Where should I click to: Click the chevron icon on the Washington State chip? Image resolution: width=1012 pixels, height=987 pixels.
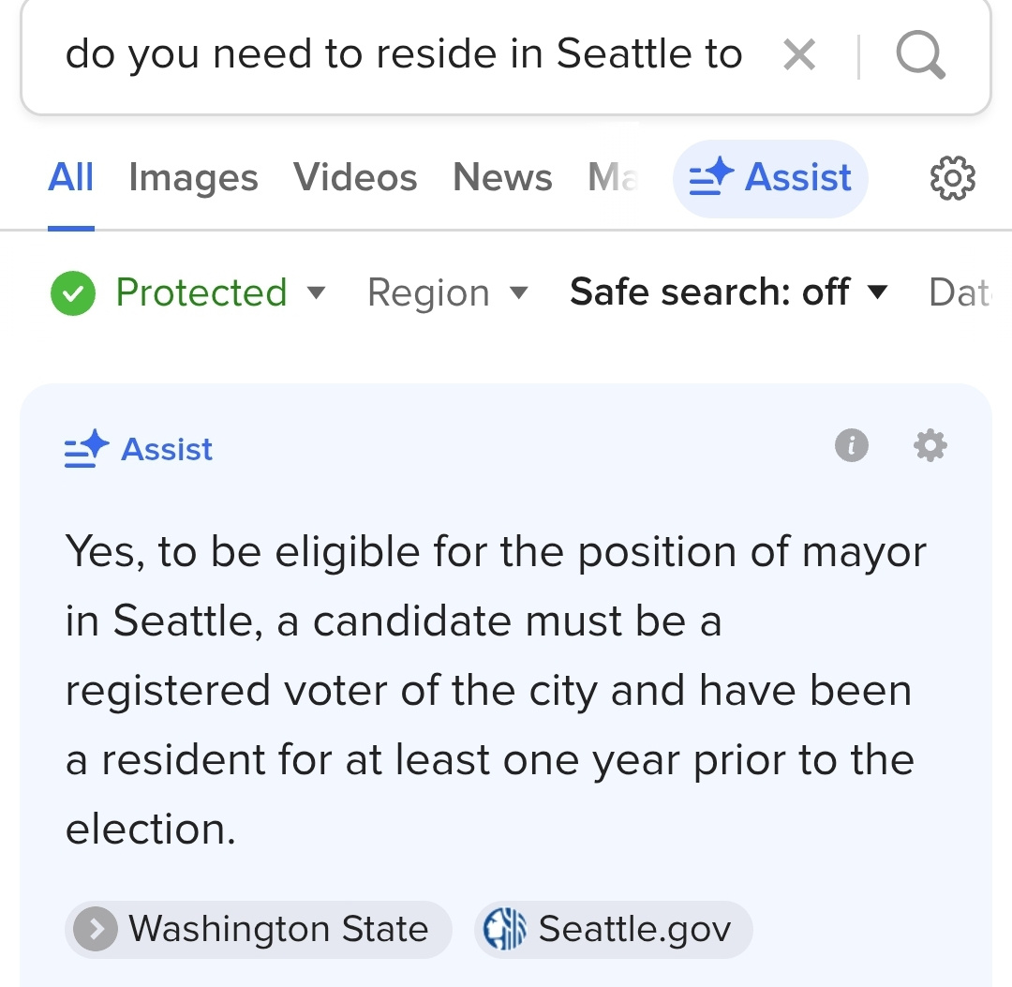pos(95,929)
